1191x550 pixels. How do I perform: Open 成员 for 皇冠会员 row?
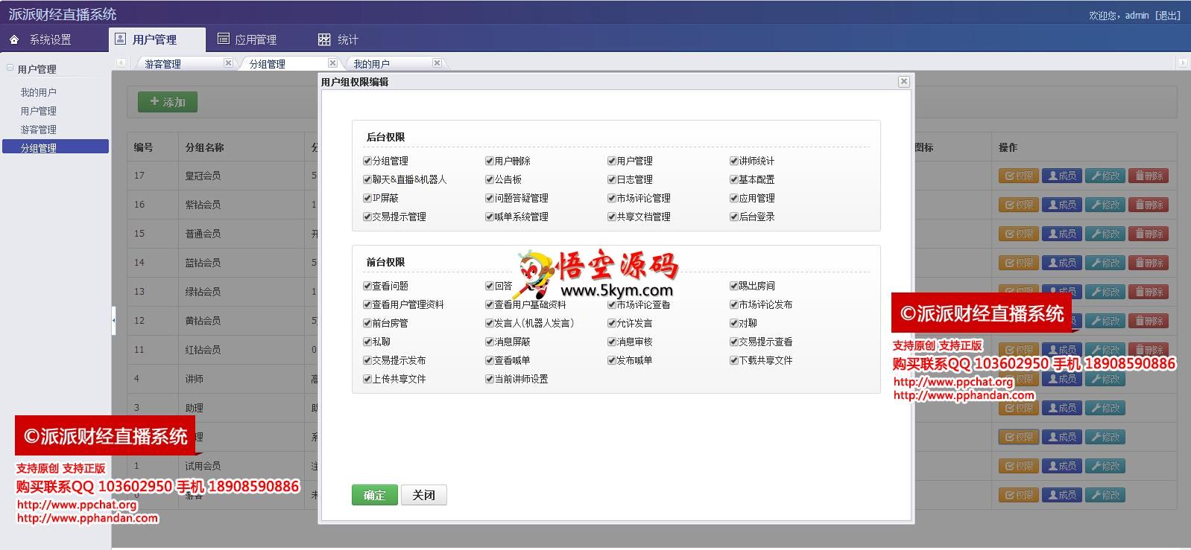[1061, 176]
